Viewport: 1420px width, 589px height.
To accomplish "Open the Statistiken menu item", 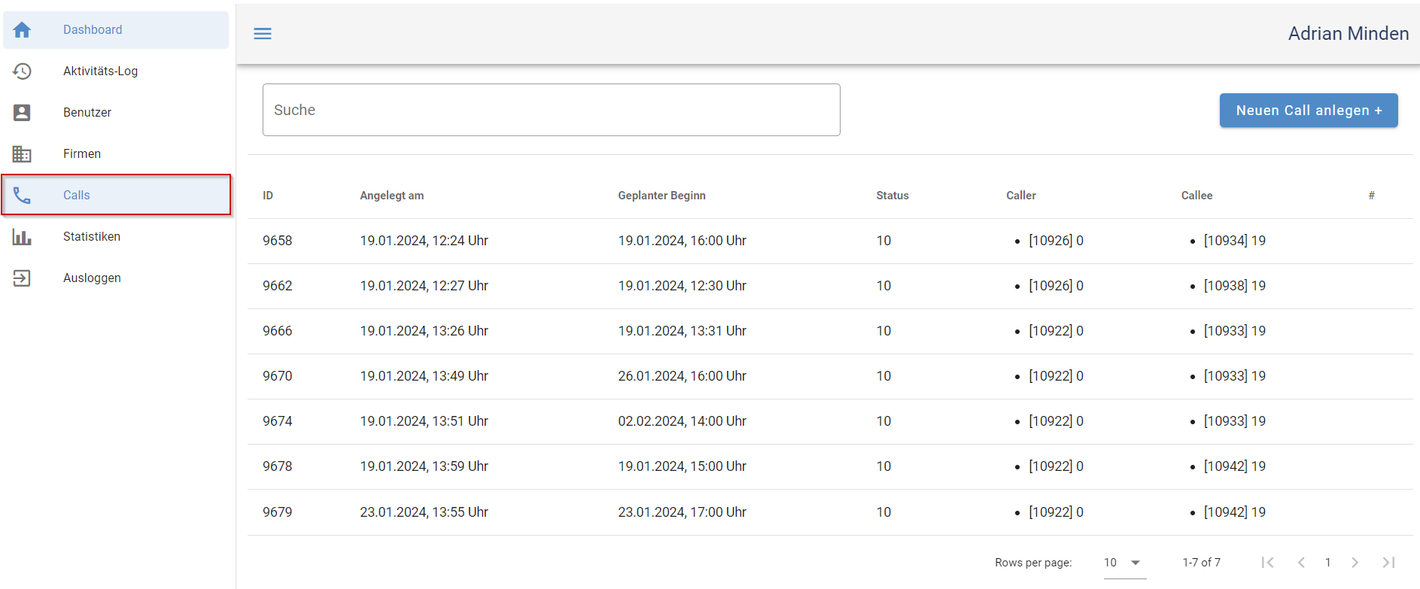I will 92,237.
